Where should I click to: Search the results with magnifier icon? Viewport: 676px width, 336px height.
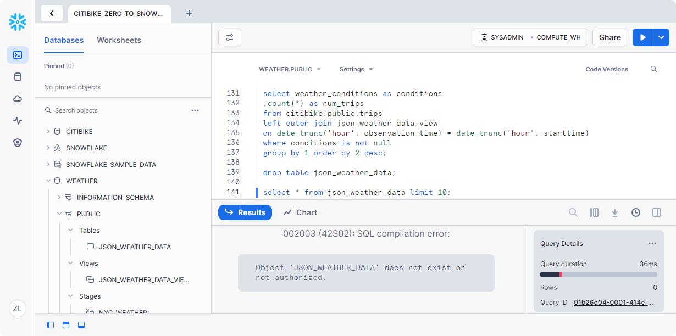click(573, 212)
